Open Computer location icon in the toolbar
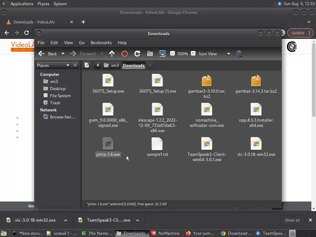Image resolution: width=316 pixels, height=237 pixels. tap(162, 54)
